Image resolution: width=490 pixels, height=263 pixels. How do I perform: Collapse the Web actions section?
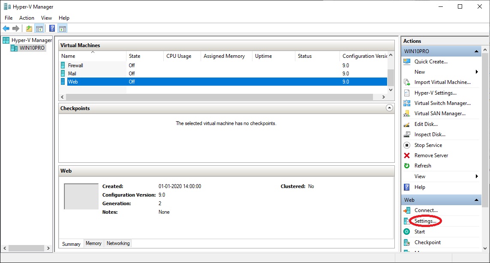476,200
